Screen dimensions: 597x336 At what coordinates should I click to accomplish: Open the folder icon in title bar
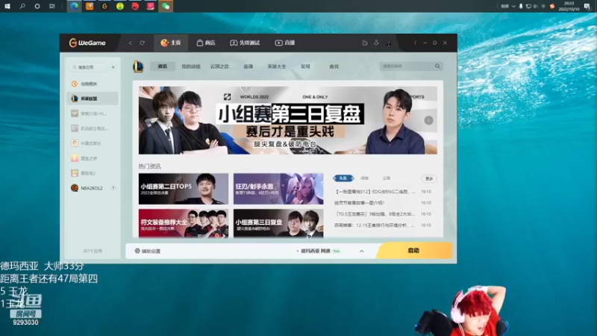click(364, 43)
